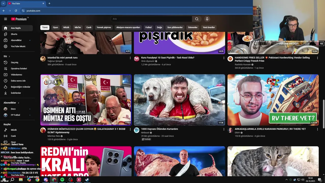This screenshot has width=325, height=183.
Task: Open more options for 1000 Hayvanı video
Action: tap(224, 129)
